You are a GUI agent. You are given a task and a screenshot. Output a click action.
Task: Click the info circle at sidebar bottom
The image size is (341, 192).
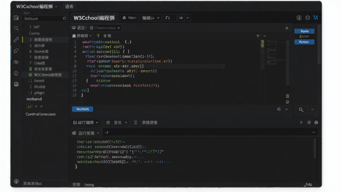coord(16,181)
